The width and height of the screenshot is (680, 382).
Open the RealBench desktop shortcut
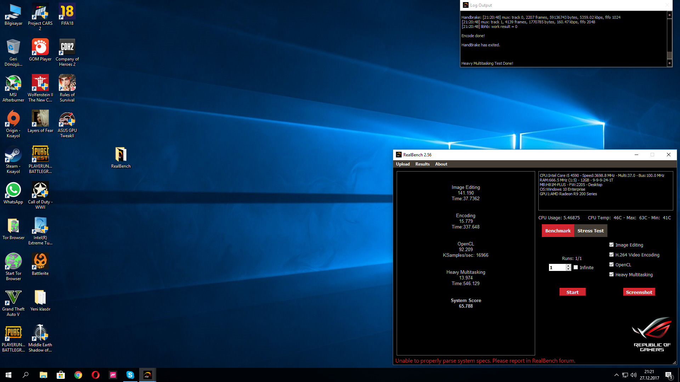(x=121, y=156)
